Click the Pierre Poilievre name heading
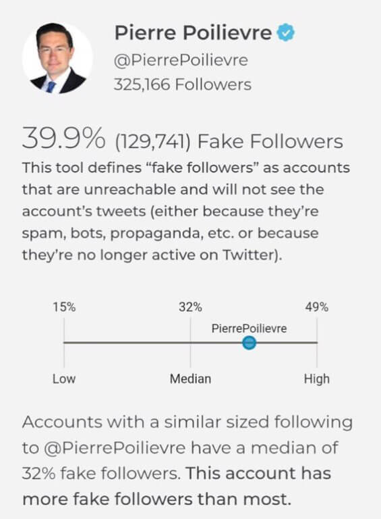Viewport: 381px width, 519px height. point(193,32)
